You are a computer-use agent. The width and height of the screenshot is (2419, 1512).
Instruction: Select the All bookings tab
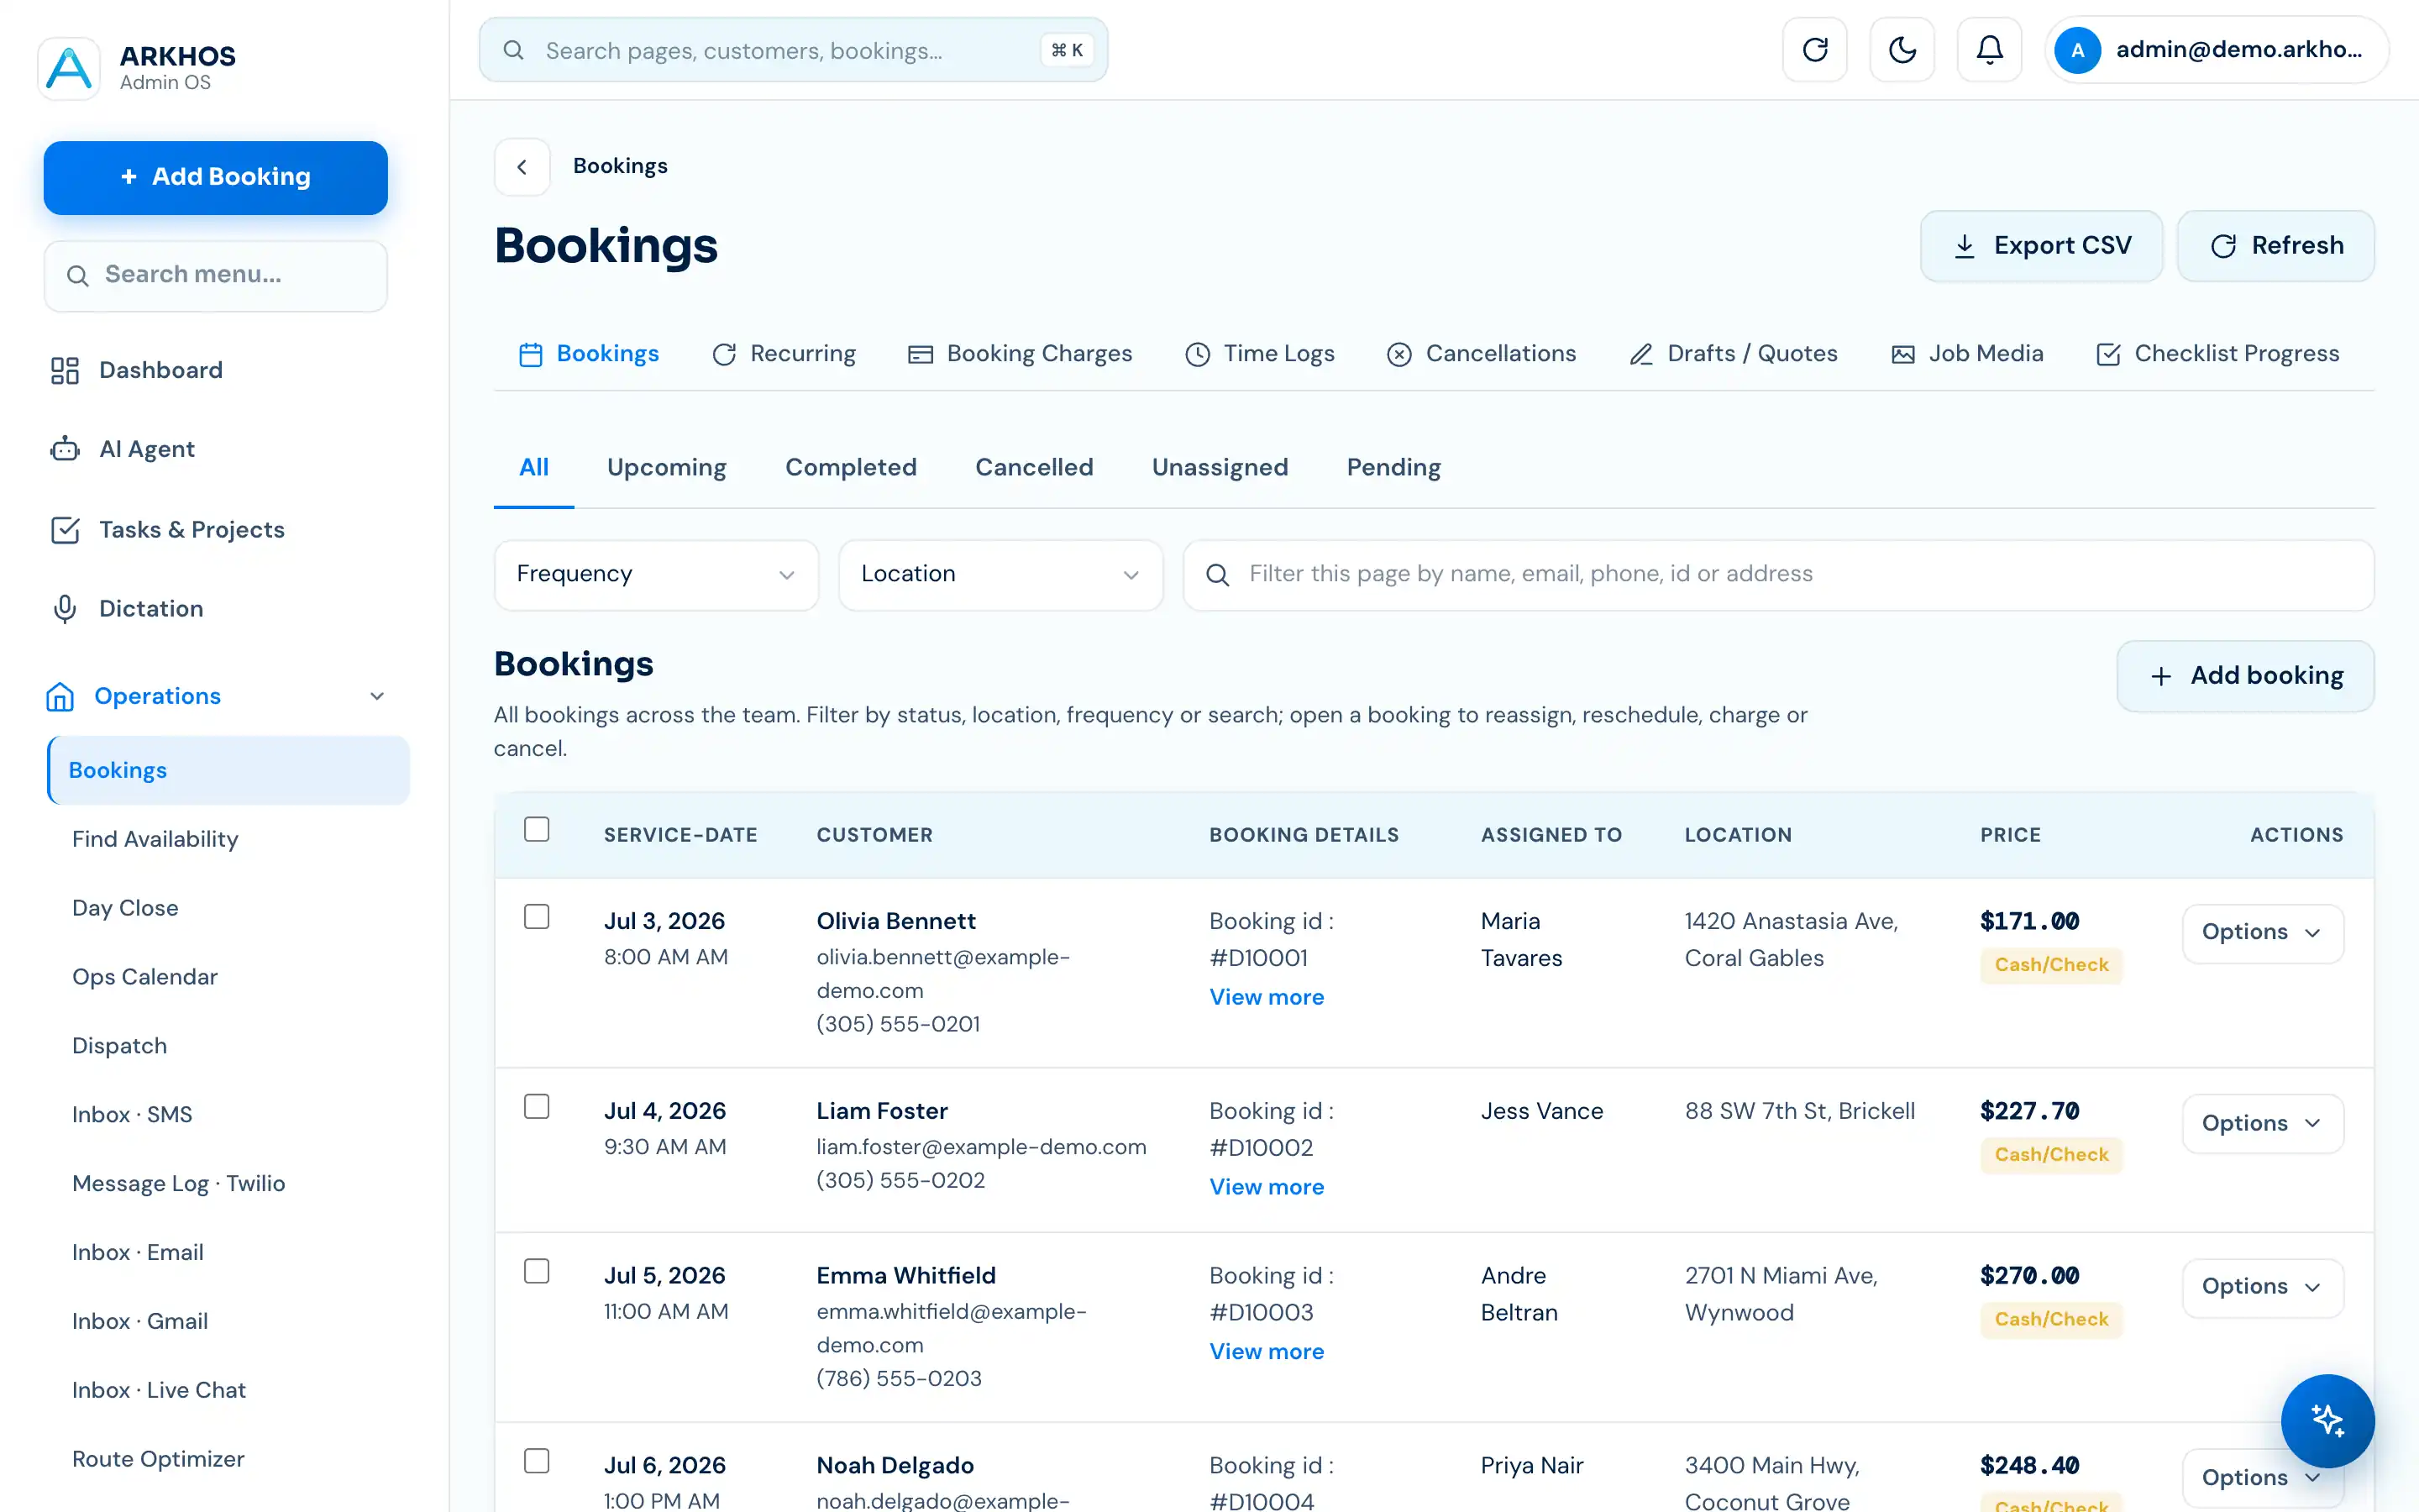pos(534,467)
